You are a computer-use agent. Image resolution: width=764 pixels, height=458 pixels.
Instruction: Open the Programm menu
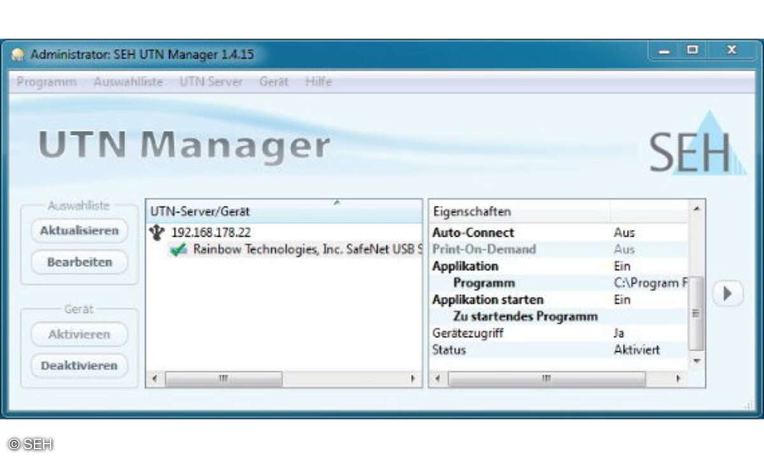point(46,81)
